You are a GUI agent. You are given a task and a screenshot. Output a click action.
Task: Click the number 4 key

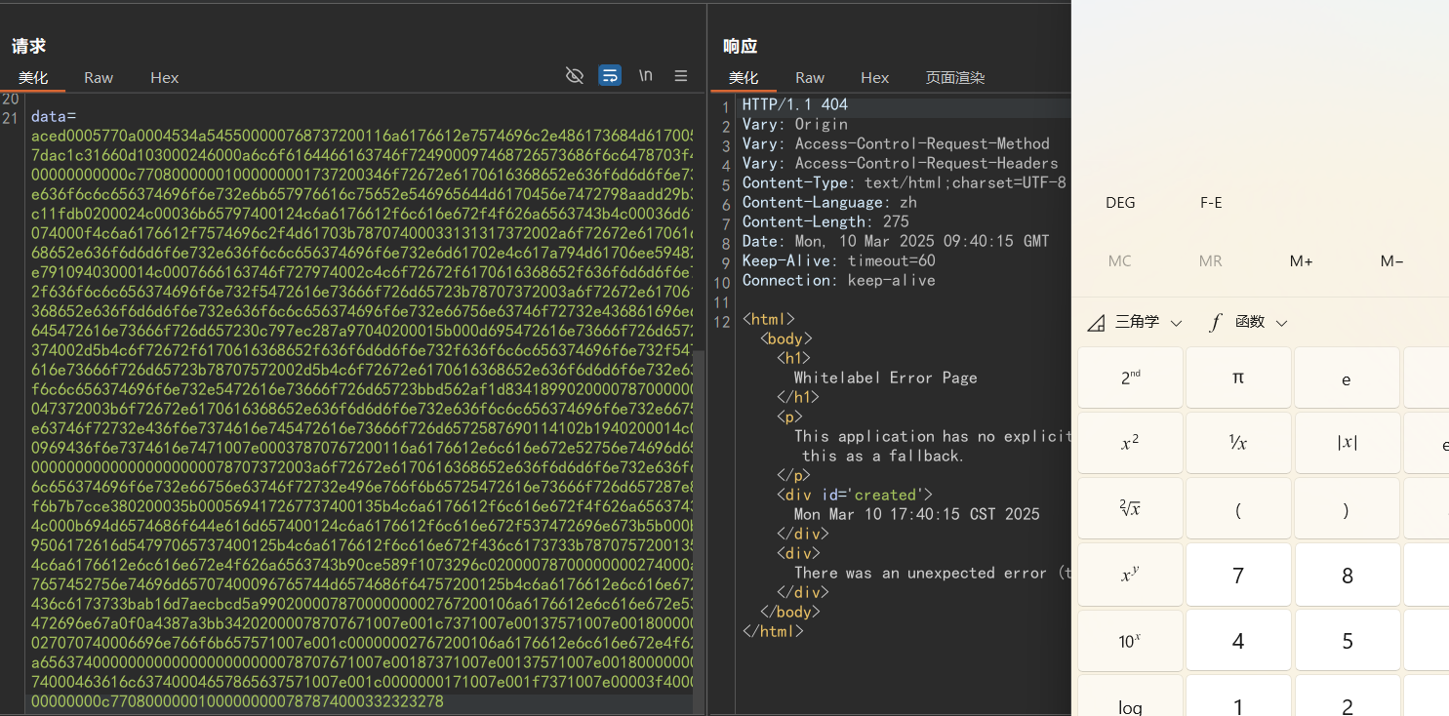[x=1238, y=640]
